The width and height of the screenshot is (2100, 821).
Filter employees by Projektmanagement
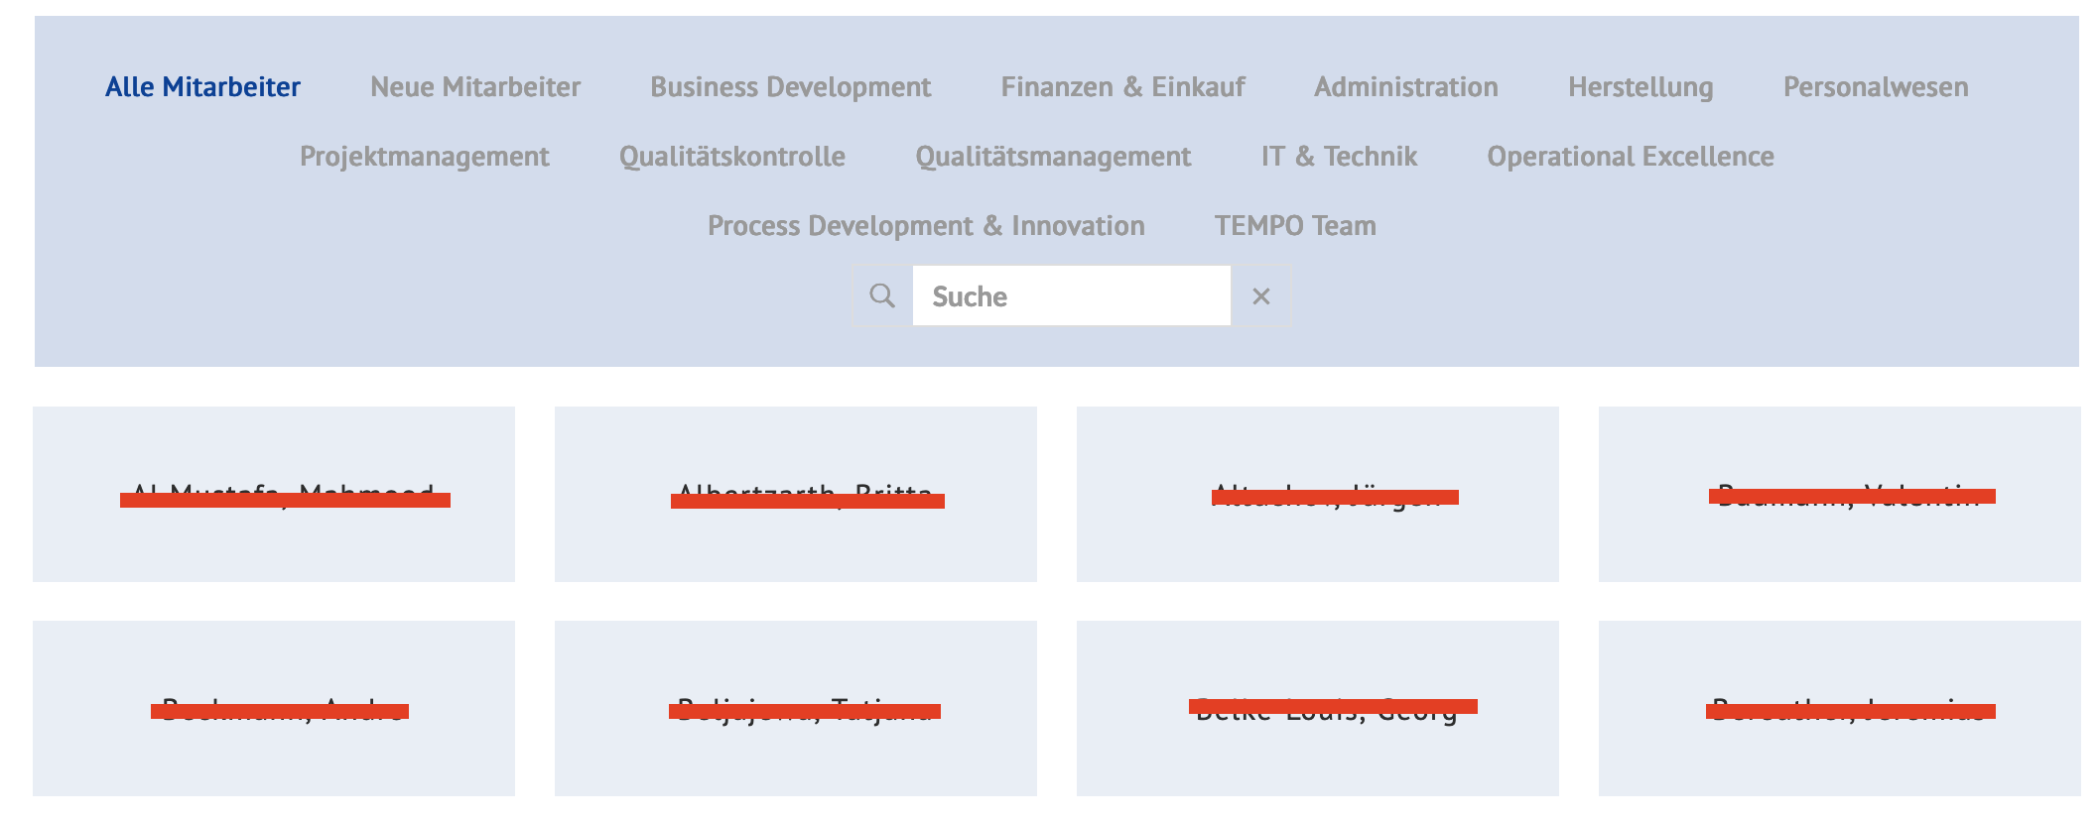coord(425,157)
